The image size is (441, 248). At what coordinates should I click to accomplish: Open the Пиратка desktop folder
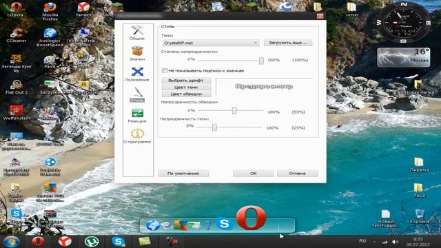(x=420, y=165)
